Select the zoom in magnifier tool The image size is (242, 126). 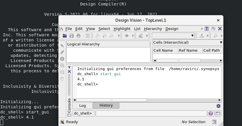[x=62, y=65]
